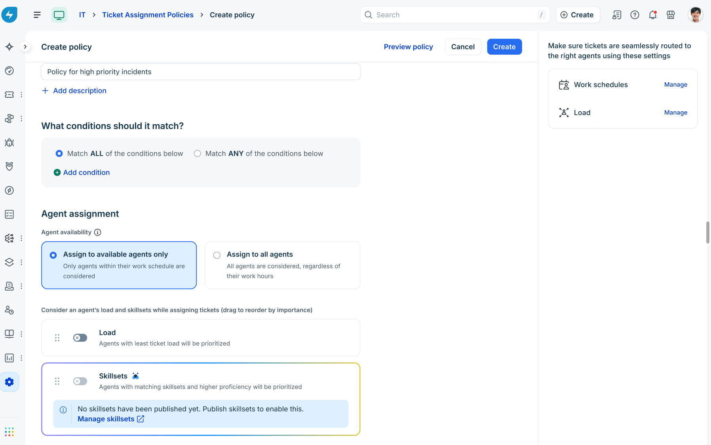Image resolution: width=711 pixels, height=445 pixels.
Task: Open the signpost directions icon in sidebar
Action: pyautogui.click(x=10, y=118)
